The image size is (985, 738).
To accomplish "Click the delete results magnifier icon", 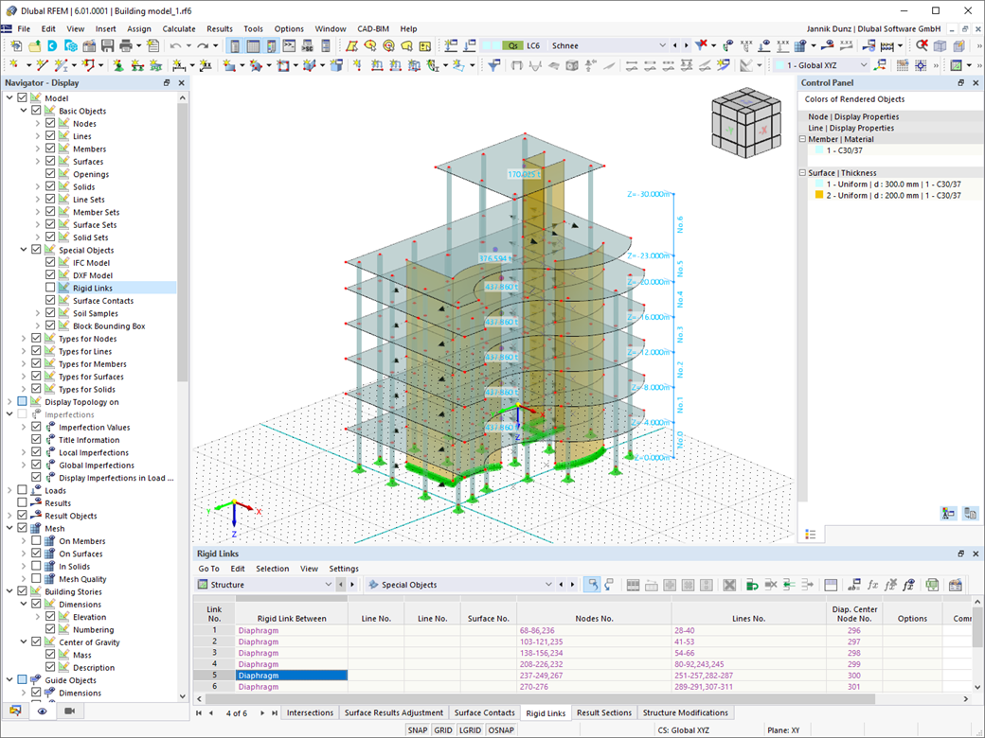I will [922, 45].
